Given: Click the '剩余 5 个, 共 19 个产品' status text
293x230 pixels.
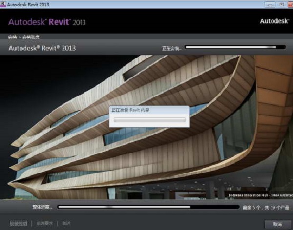Looking at the screenshot, I should pos(266,207).
